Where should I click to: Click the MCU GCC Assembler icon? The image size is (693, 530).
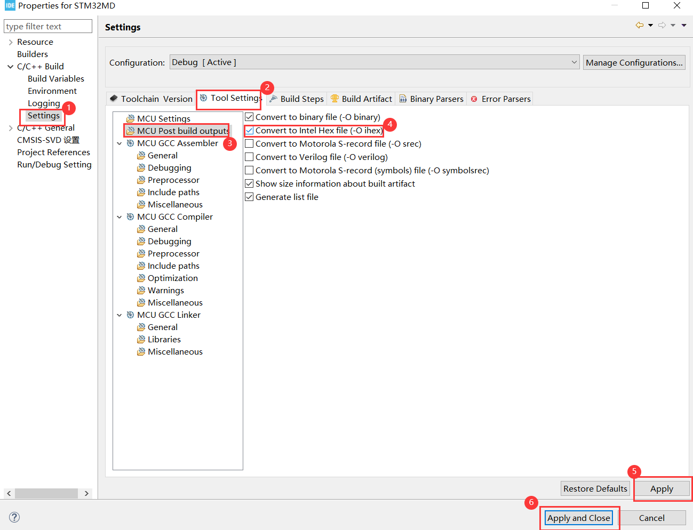(x=130, y=143)
